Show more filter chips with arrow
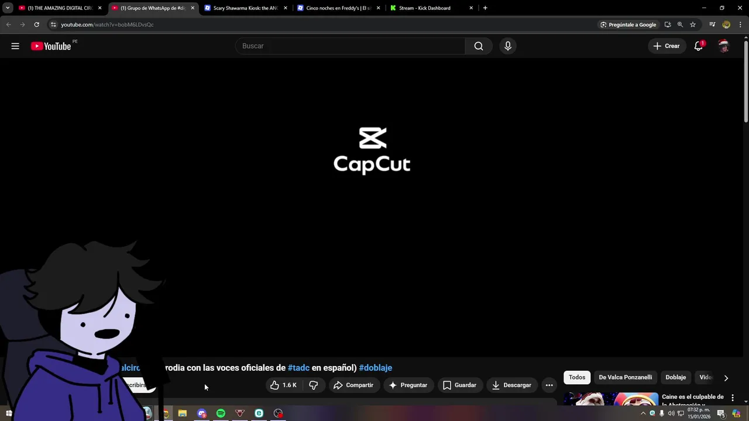The image size is (749, 421). [x=726, y=378]
